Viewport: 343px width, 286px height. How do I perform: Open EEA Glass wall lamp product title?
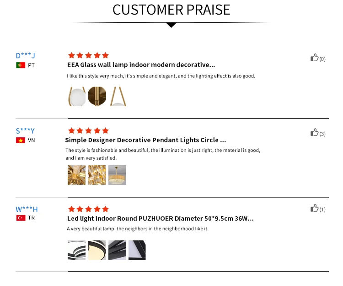pyautogui.click(x=141, y=65)
